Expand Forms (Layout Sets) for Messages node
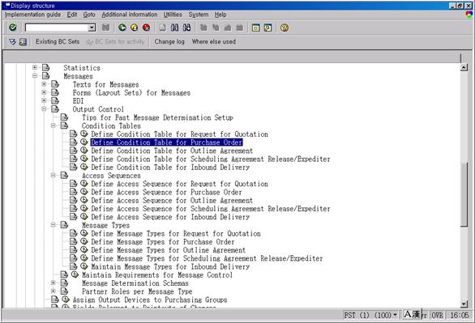Screen dimensions: 475x323 tap(44, 92)
